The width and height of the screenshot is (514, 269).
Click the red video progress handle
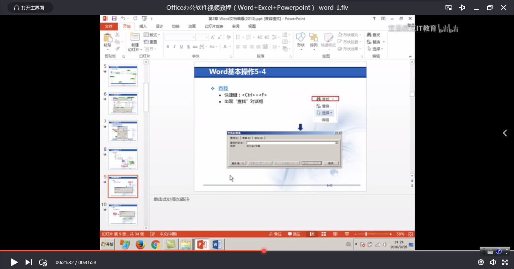click(x=264, y=251)
